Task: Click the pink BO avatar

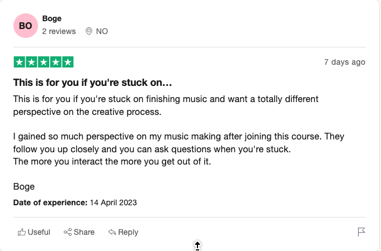Action: [x=25, y=26]
